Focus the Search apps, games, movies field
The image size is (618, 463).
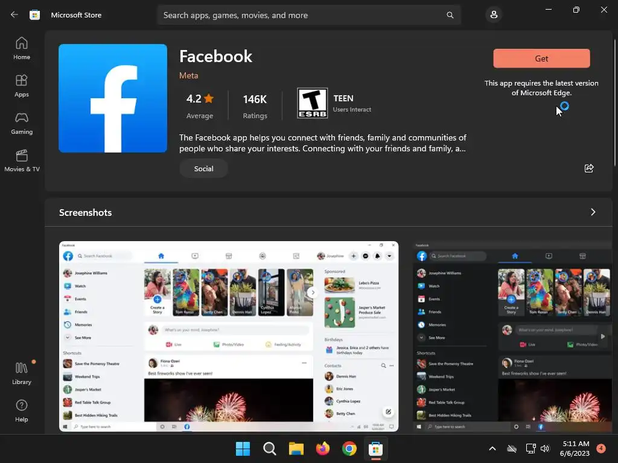[x=308, y=15]
